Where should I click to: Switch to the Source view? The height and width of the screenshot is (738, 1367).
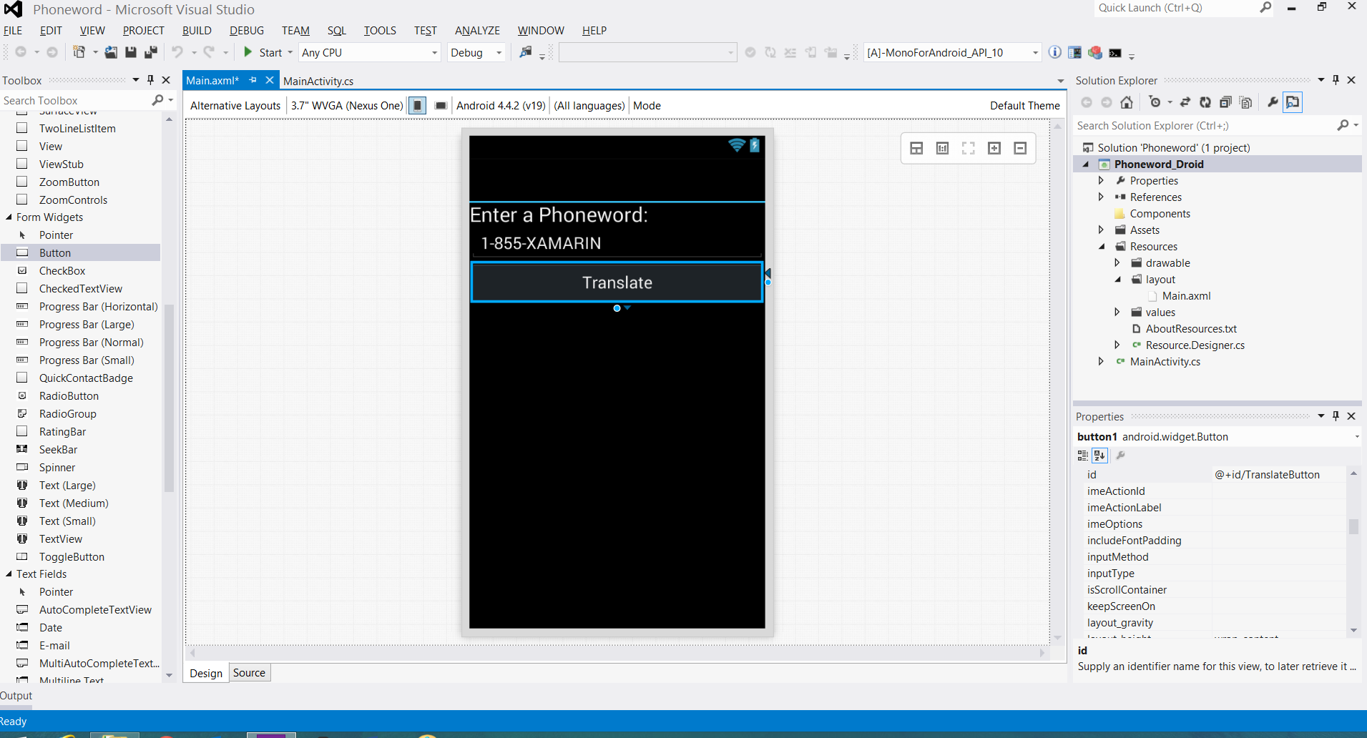[x=249, y=673]
